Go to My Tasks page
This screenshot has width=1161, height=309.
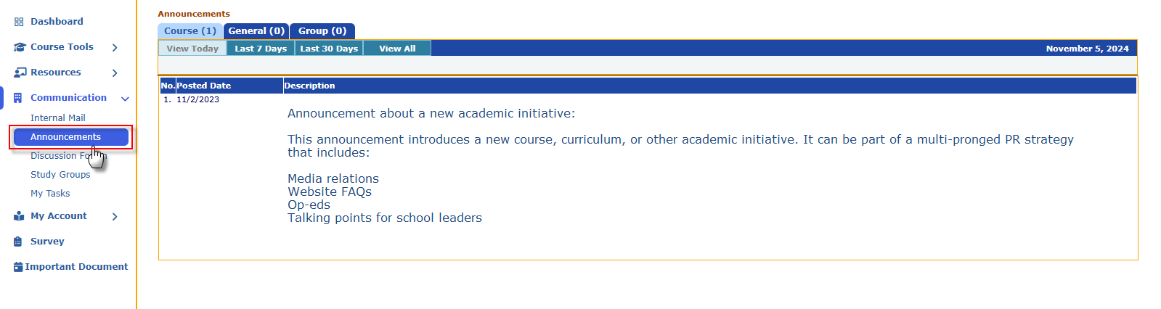(50, 194)
